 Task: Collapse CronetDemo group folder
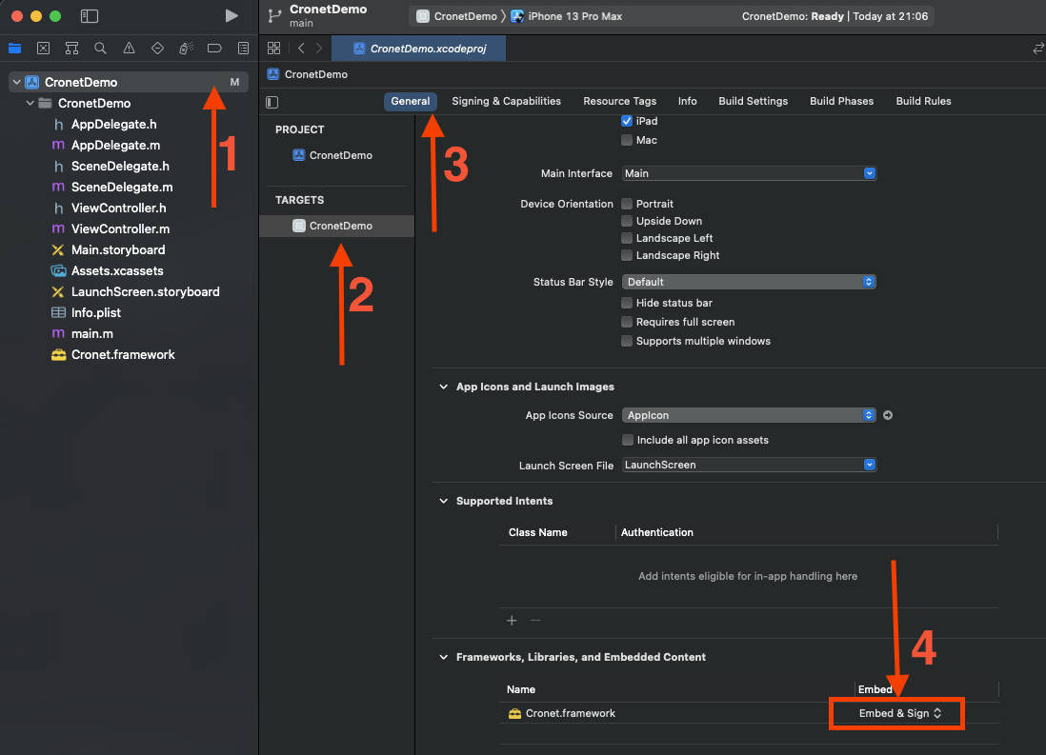[30, 104]
